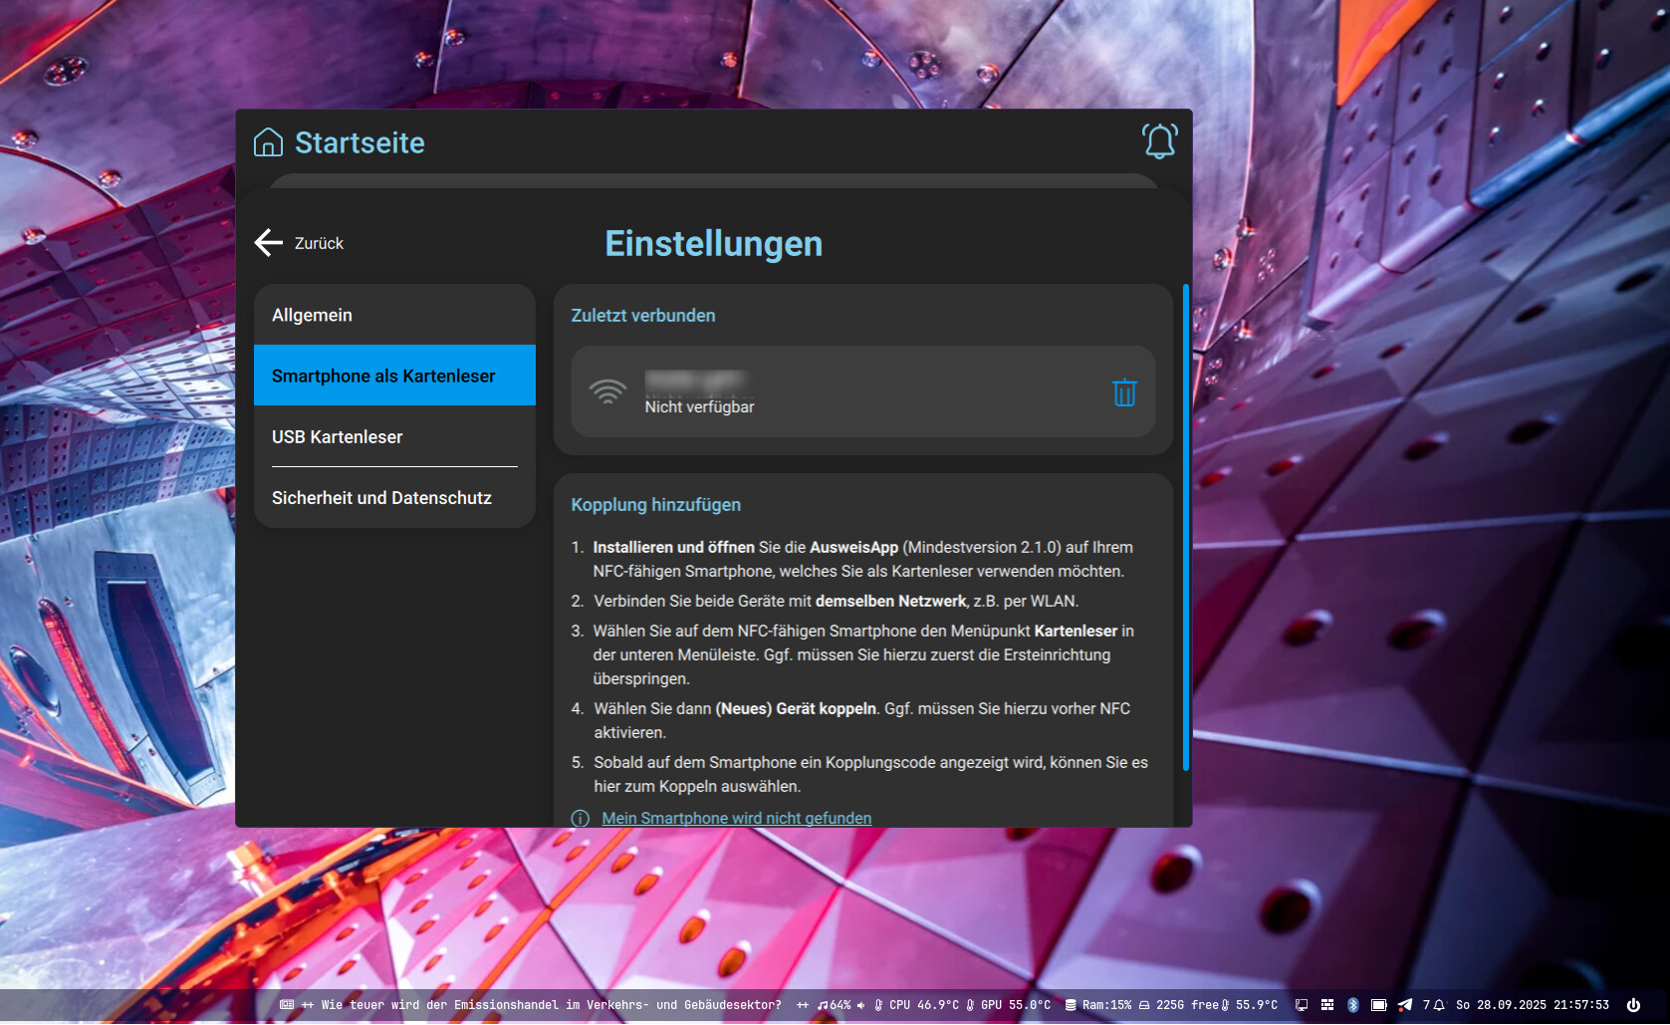Click the firewall brick icon in the tray
This screenshot has width=1670, height=1025.
(1327, 1005)
